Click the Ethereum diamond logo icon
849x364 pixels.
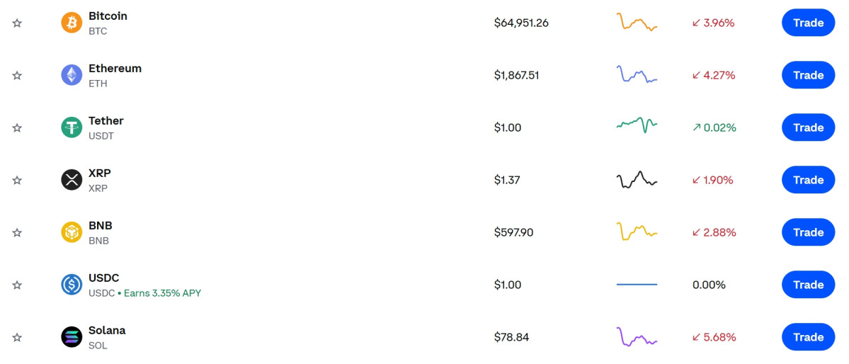(72, 75)
